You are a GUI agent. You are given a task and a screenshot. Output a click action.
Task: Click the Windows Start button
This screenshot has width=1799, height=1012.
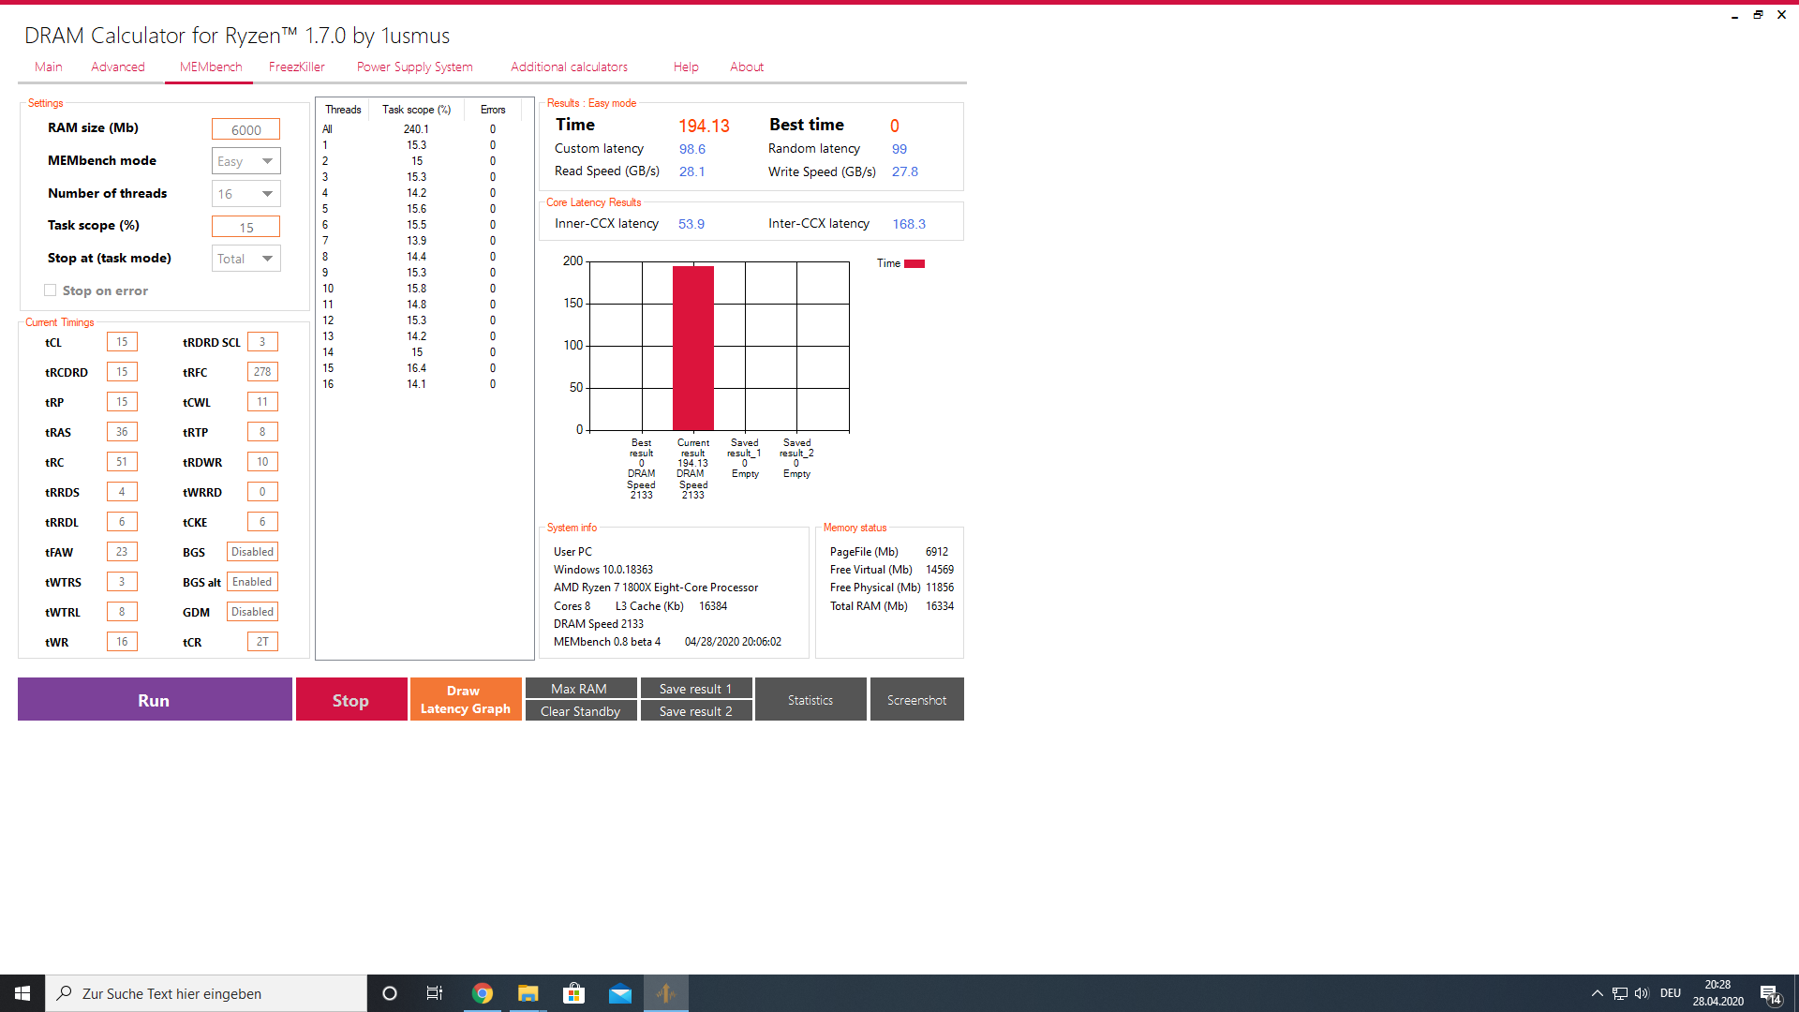[22, 993]
